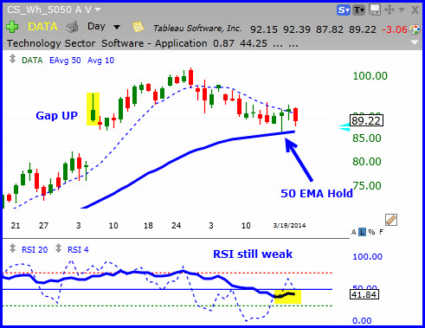Open the CS_Wh_5050 A V layout dropdown
425x328 pixels.
click(98, 10)
